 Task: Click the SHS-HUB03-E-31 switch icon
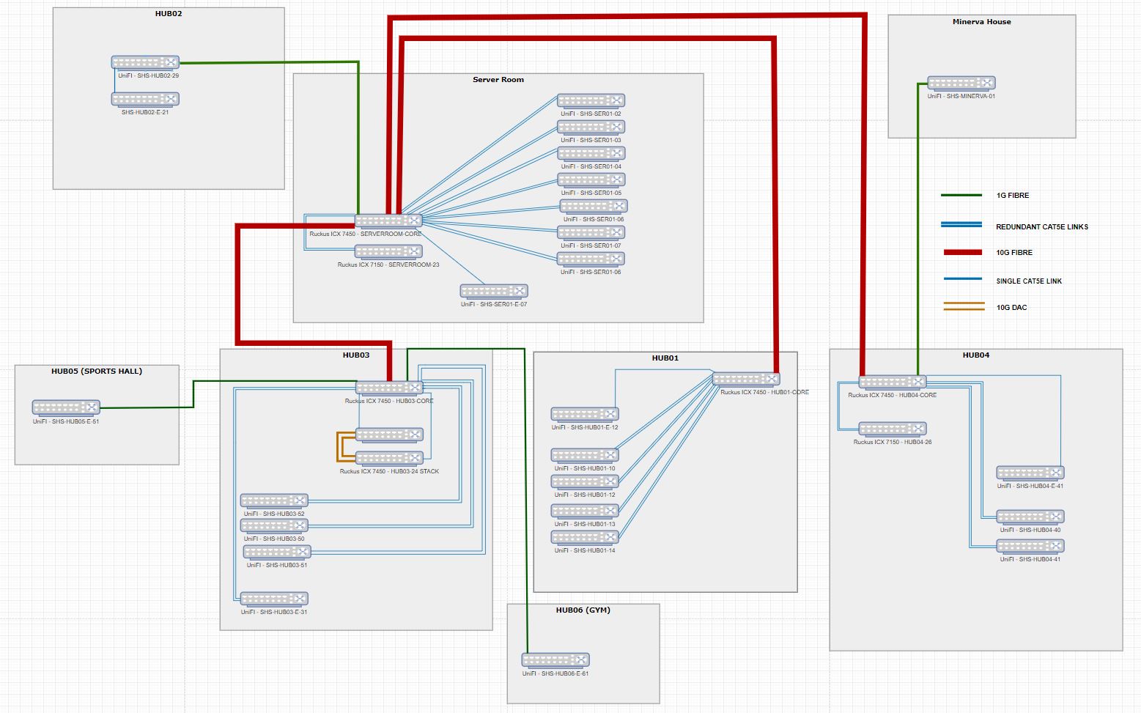click(274, 599)
